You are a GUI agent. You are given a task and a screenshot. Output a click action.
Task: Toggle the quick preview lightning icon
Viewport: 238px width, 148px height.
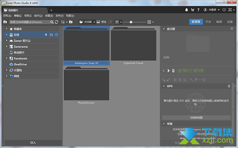pos(117,22)
